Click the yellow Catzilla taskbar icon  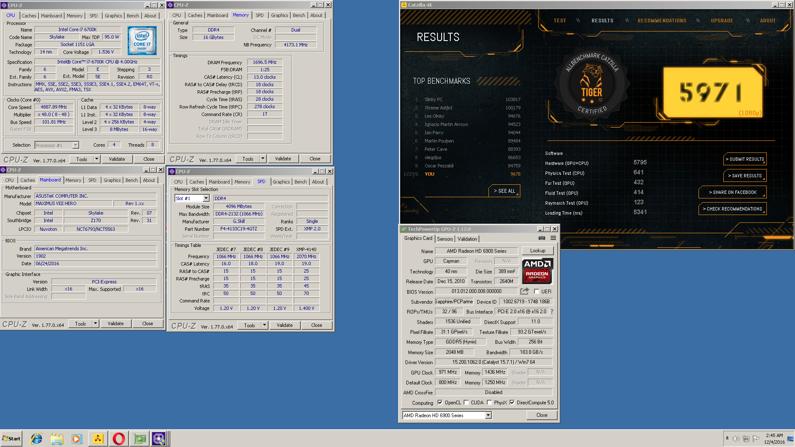(x=98, y=439)
